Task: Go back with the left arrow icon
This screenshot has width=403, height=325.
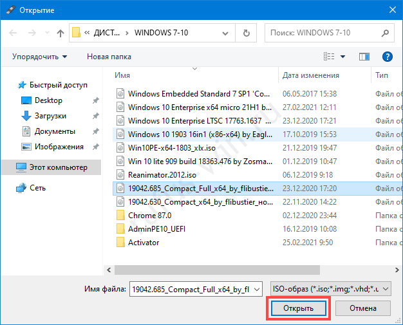Action: (13, 33)
